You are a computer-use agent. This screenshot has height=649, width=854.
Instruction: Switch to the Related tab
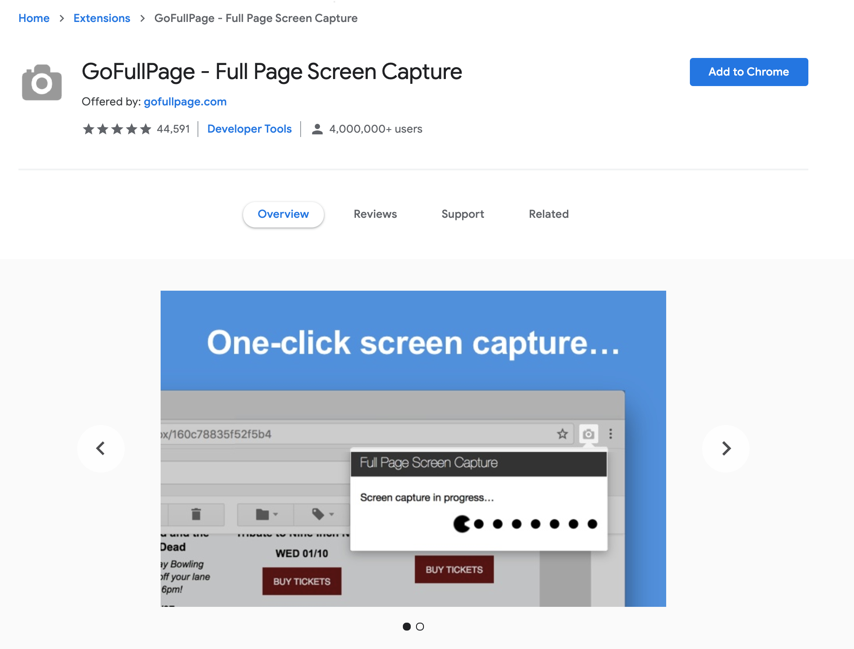(549, 214)
